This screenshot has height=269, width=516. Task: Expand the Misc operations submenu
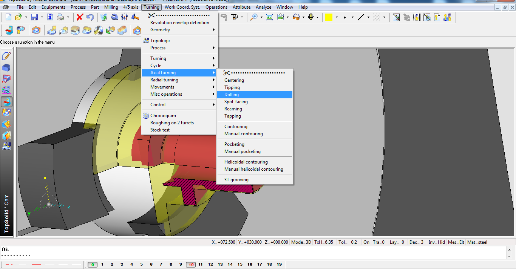[x=180, y=94]
